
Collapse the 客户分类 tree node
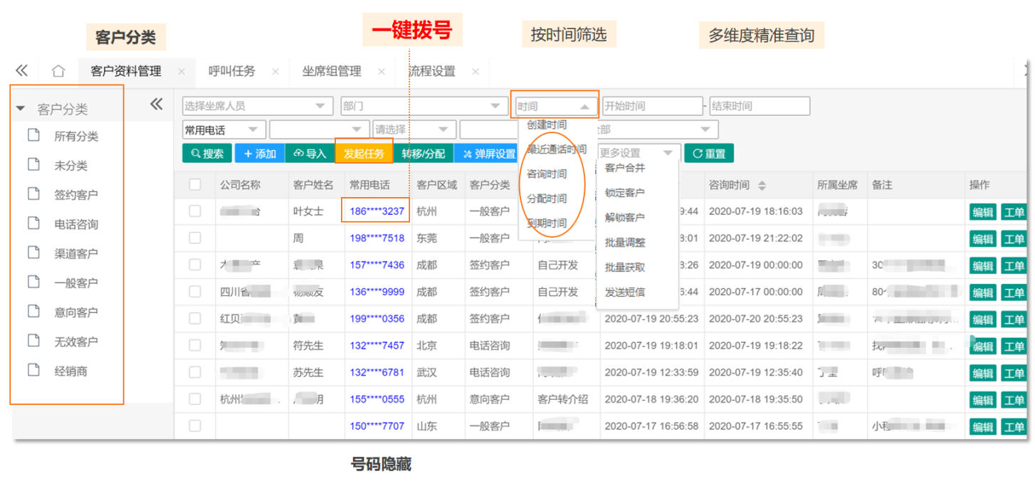[21, 109]
